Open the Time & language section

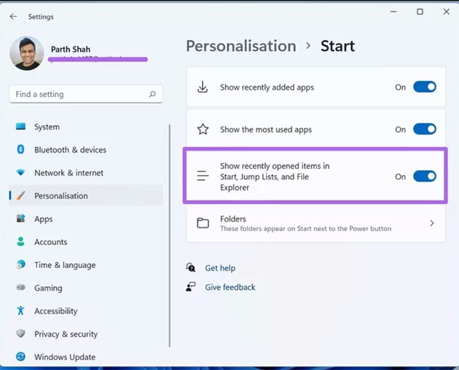pyautogui.click(x=64, y=265)
